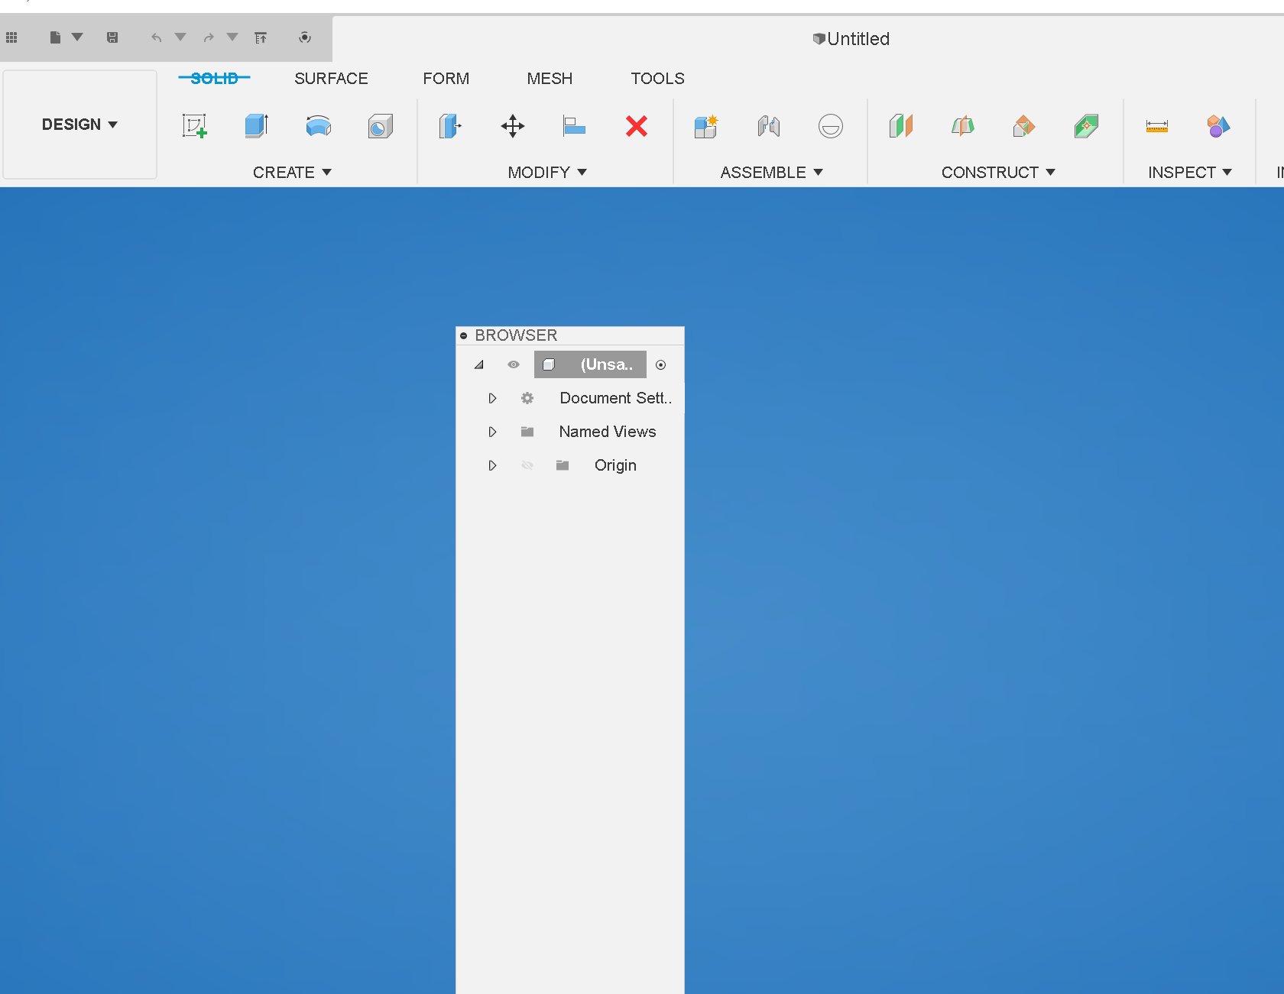The image size is (1284, 994).
Task: Click the Delete button in Modify panel
Action: point(636,126)
